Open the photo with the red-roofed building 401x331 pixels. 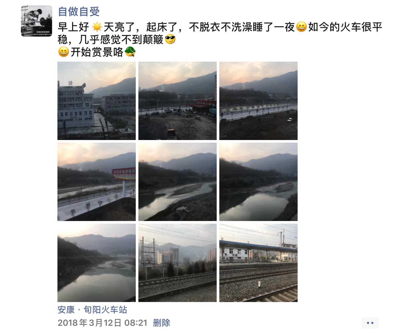pos(178,101)
